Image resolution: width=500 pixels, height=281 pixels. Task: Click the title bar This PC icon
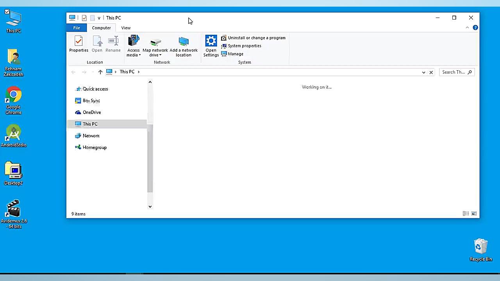[x=72, y=18]
